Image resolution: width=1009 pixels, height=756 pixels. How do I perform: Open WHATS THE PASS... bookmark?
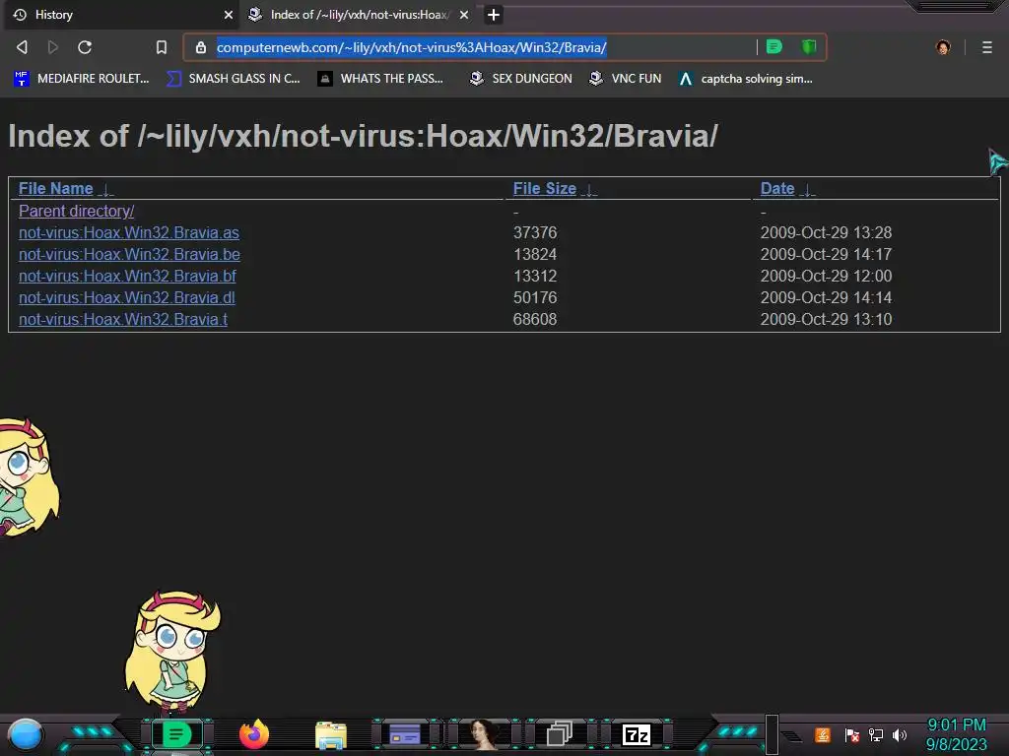(x=381, y=79)
